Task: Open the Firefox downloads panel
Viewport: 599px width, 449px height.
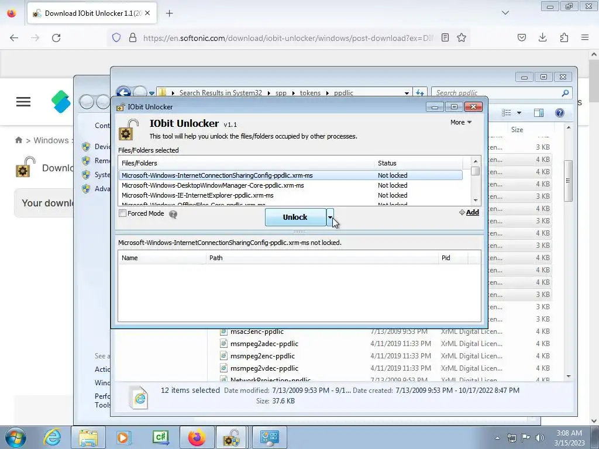Action: coord(542,37)
